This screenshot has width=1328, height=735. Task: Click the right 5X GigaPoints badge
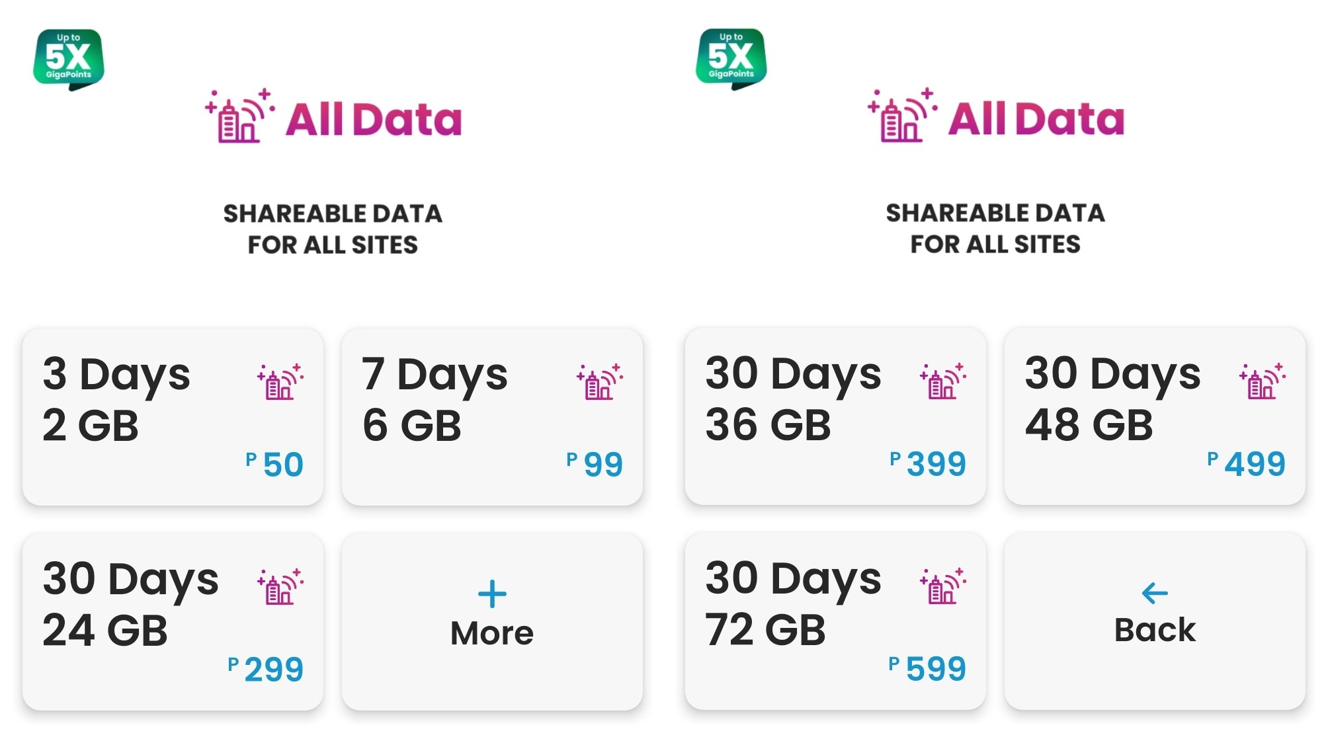click(731, 58)
